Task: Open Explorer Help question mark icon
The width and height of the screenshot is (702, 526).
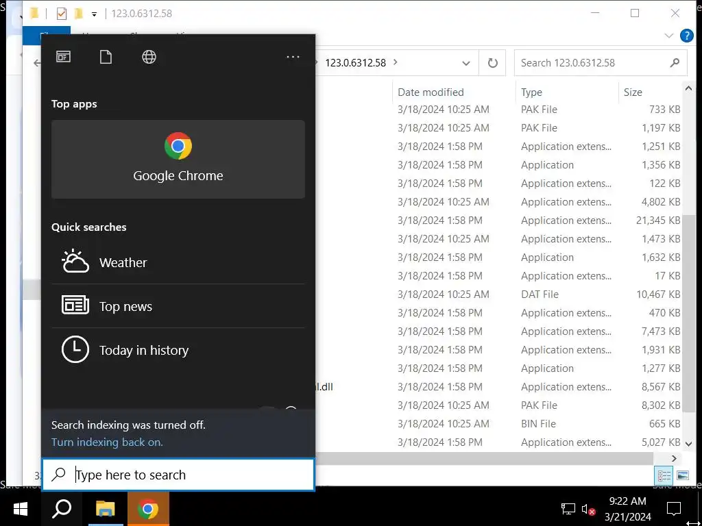Action: click(x=686, y=36)
